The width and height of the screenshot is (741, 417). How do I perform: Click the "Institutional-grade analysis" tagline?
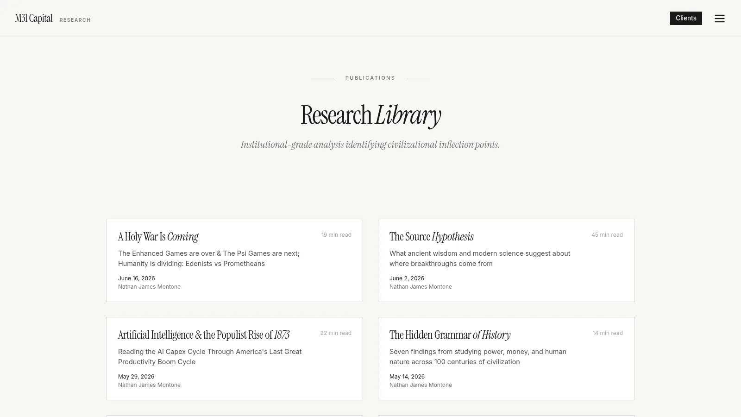point(370,145)
